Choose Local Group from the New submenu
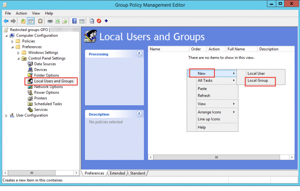300x191 pixels. click(258, 81)
